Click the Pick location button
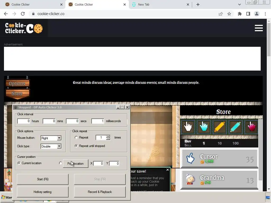 click(x=75, y=163)
